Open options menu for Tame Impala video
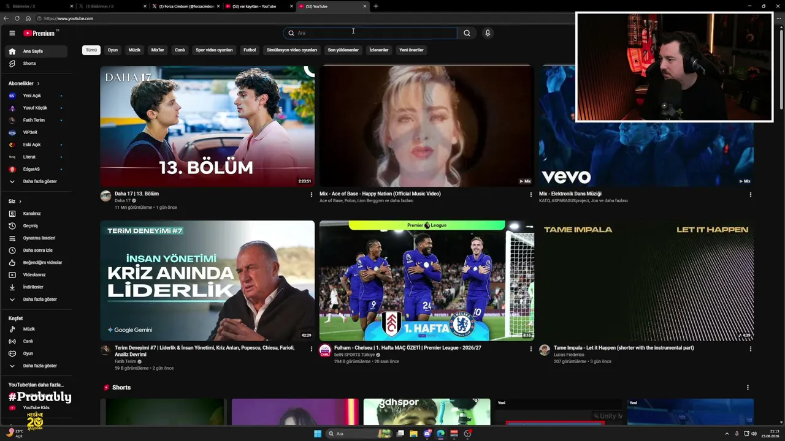The image size is (785, 441). (750, 349)
